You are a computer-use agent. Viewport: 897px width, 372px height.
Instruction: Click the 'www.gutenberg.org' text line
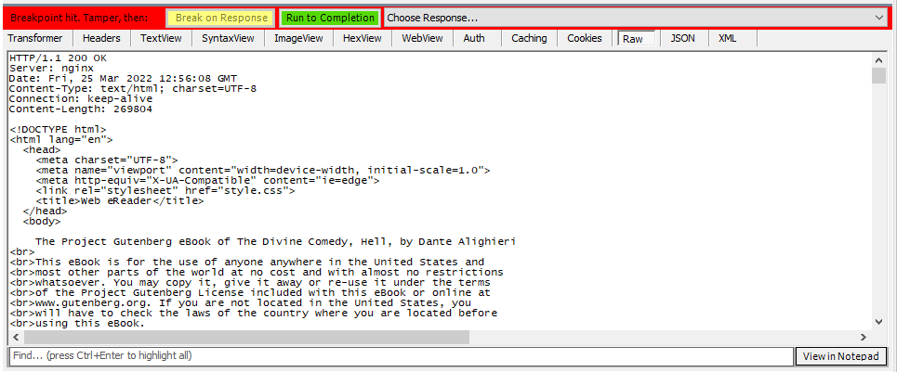tap(240, 303)
